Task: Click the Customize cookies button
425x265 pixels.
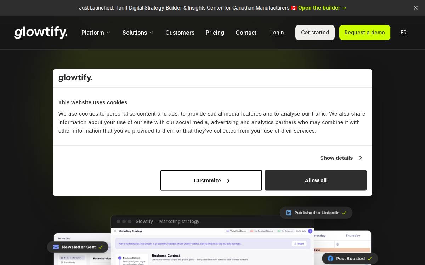Action: tap(211, 180)
